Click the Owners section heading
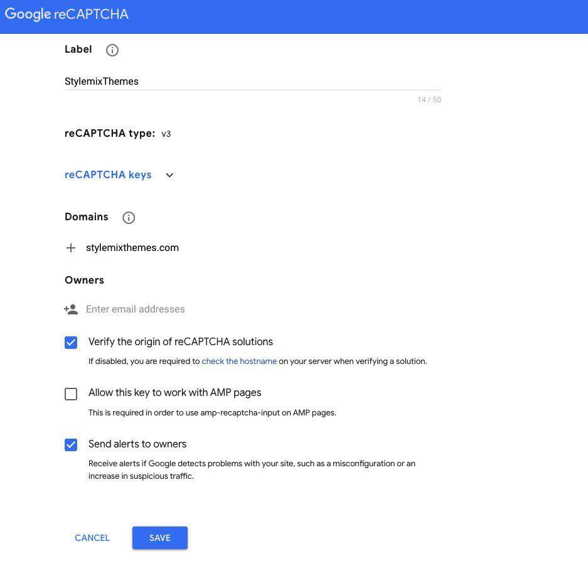The width and height of the screenshot is (588, 561). pyautogui.click(x=84, y=280)
